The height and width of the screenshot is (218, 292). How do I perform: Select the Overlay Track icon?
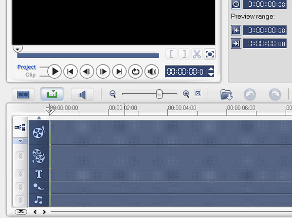pyautogui.click(x=39, y=156)
